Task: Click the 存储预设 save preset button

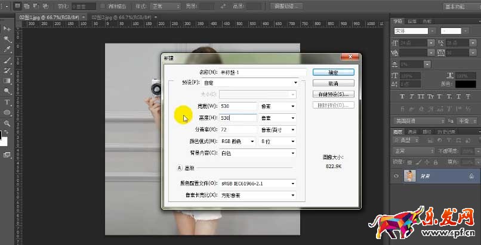Action: tap(333, 94)
